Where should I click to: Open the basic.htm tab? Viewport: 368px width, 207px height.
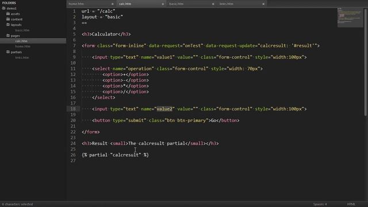(x=177, y=4)
